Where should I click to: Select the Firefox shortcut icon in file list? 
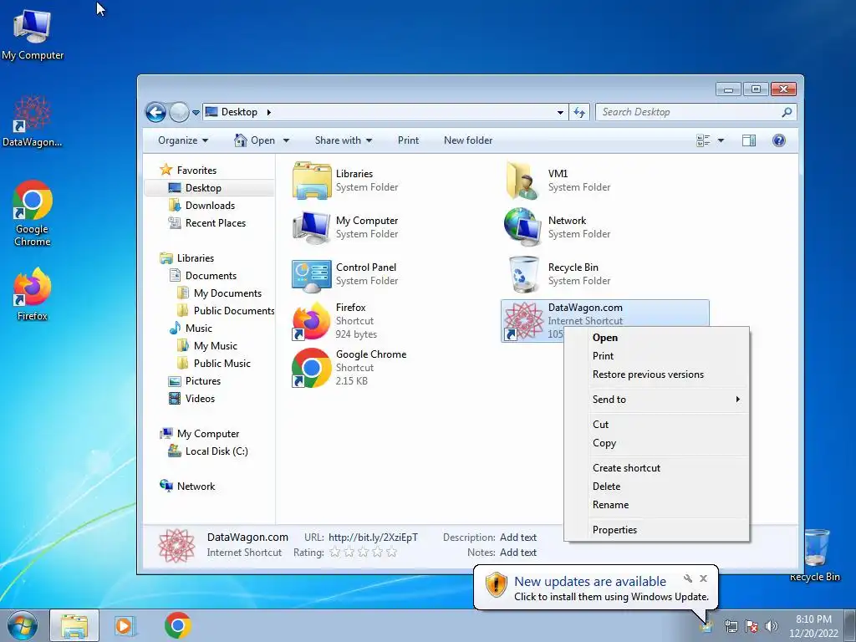(311, 321)
